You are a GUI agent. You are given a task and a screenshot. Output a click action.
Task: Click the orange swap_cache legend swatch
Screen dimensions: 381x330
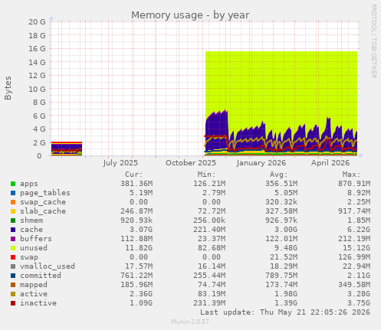point(13,202)
